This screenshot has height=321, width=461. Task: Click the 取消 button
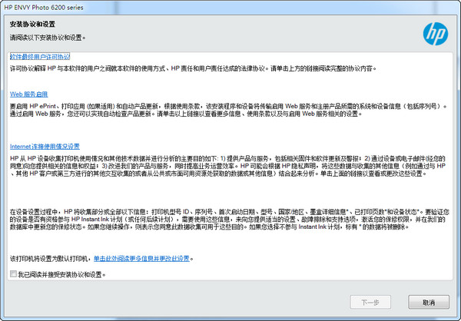tap(429, 302)
